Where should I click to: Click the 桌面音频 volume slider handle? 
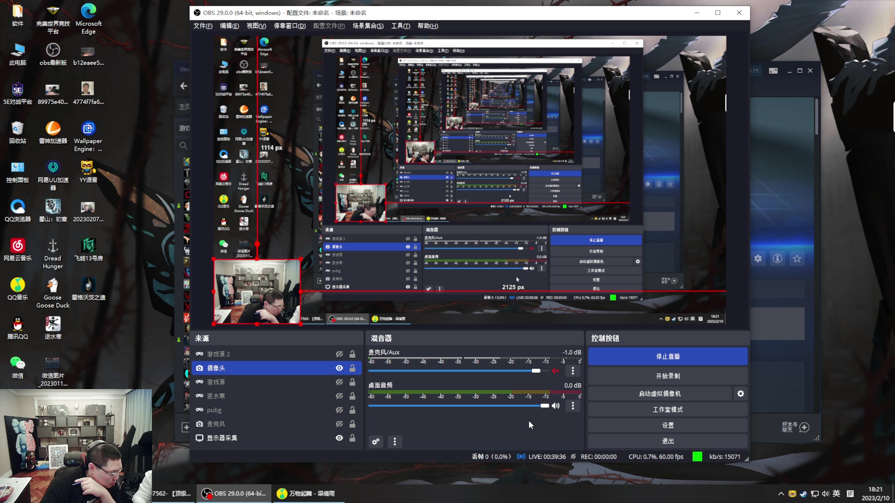pyautogui.click(x=544, y=406)
